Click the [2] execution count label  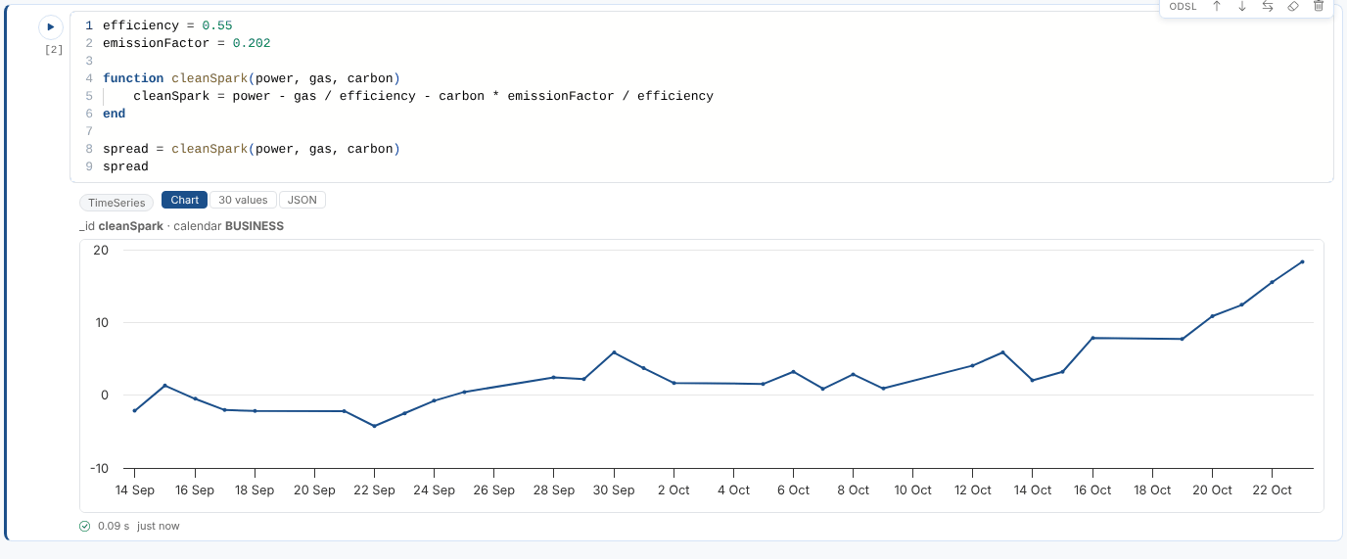click(x=54, y=49)
